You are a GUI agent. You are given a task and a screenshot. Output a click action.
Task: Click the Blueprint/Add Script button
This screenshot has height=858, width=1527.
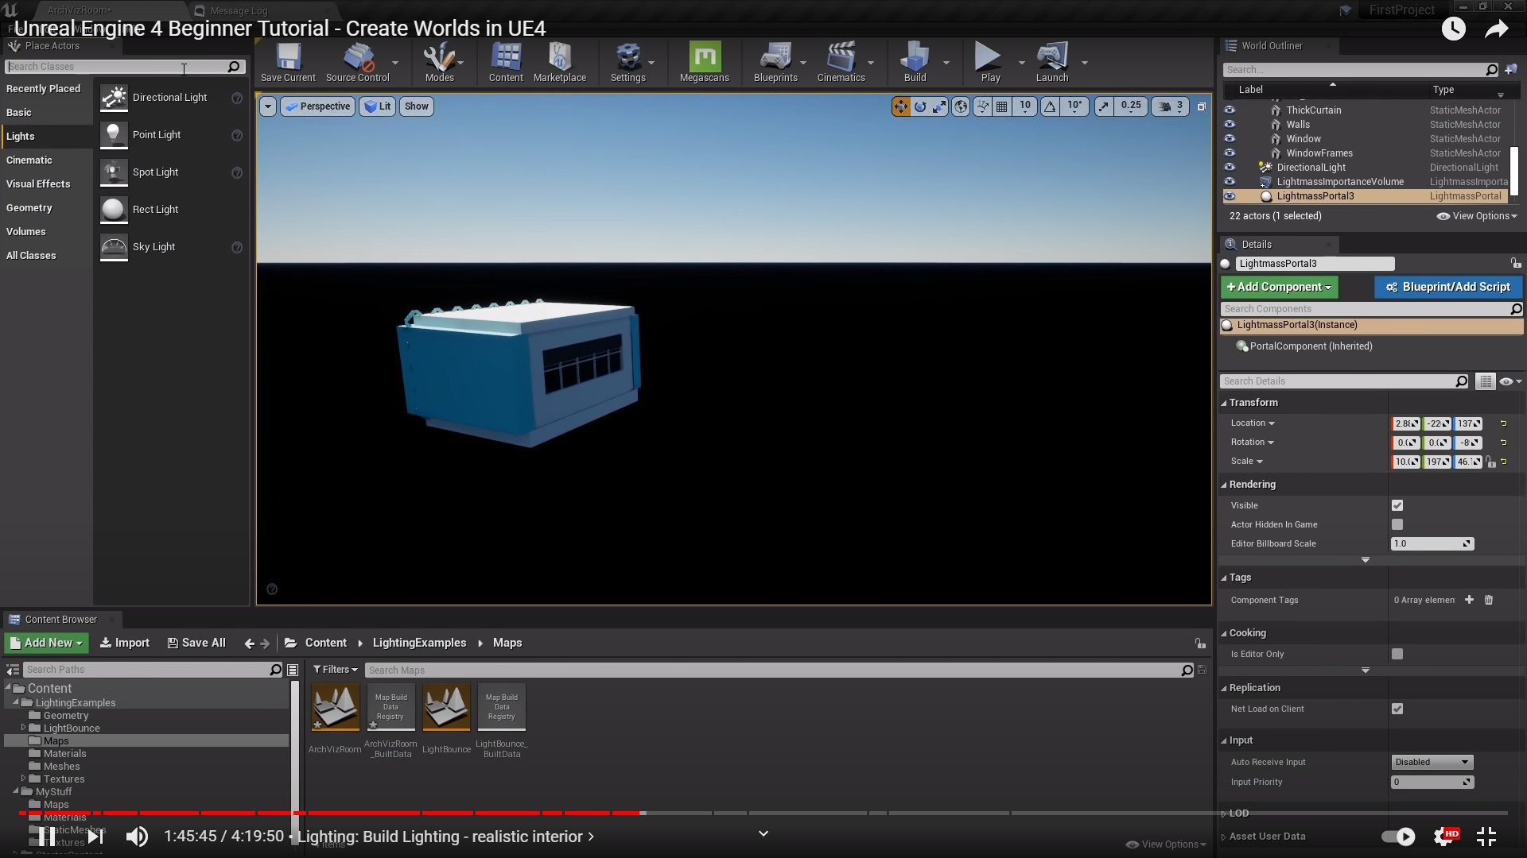point(1448,287)
